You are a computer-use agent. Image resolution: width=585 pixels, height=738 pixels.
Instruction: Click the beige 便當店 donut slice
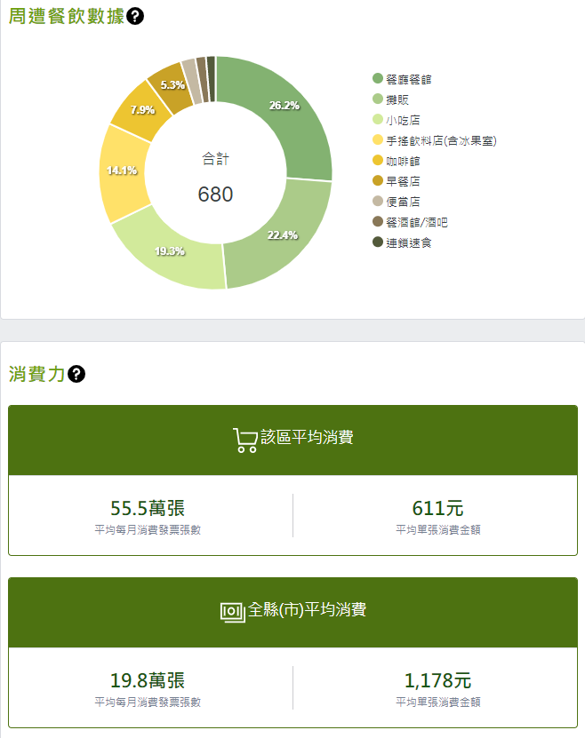click(x=192, y=82)
